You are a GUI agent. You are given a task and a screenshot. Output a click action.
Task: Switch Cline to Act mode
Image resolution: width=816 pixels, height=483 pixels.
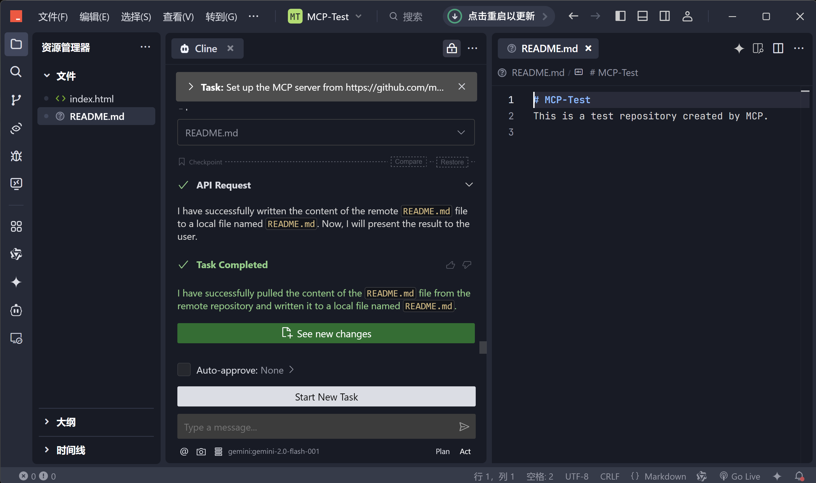tap(465, 452)
